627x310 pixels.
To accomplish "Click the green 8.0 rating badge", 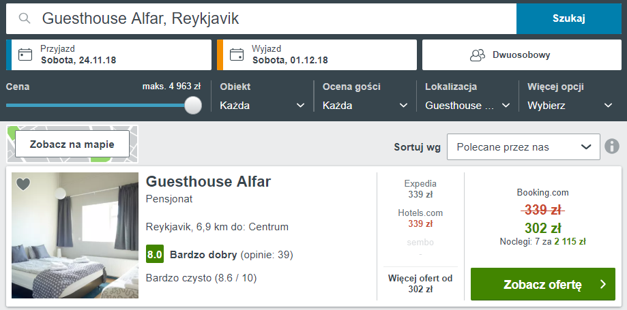I will point(155,255).
